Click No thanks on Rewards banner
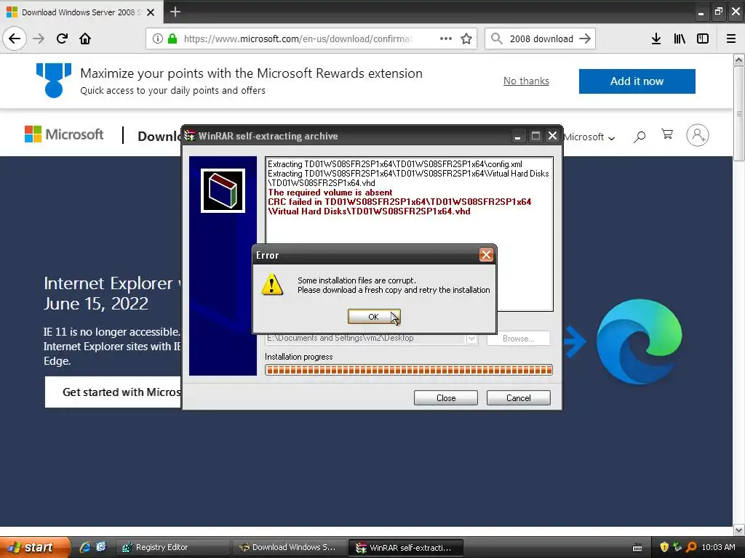 pyautogui.click(x=526, y=81)
